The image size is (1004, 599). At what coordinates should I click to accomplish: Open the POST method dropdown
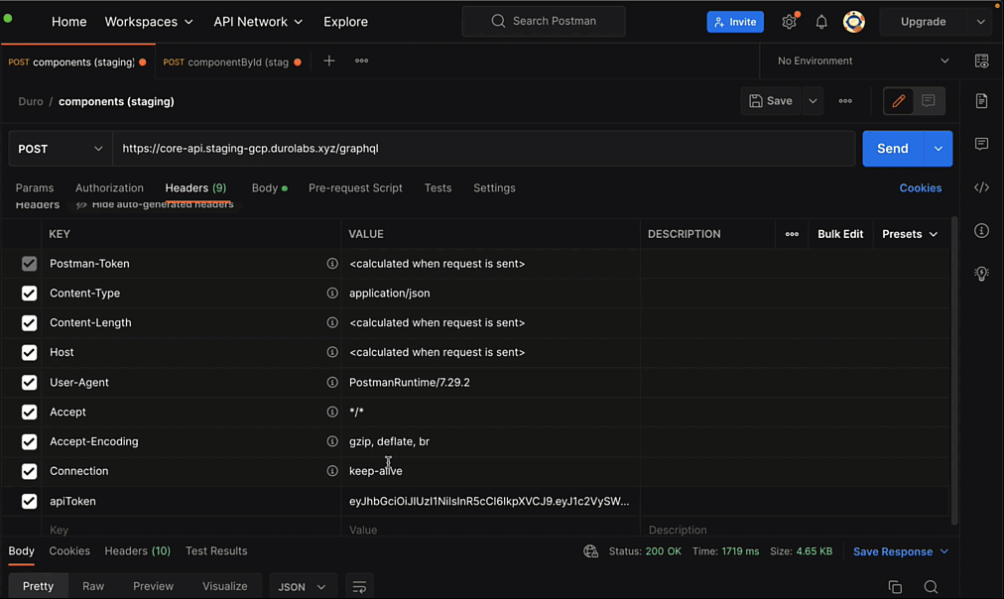point(61,149)
